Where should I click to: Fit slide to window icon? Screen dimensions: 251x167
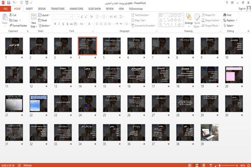point(248,165)
